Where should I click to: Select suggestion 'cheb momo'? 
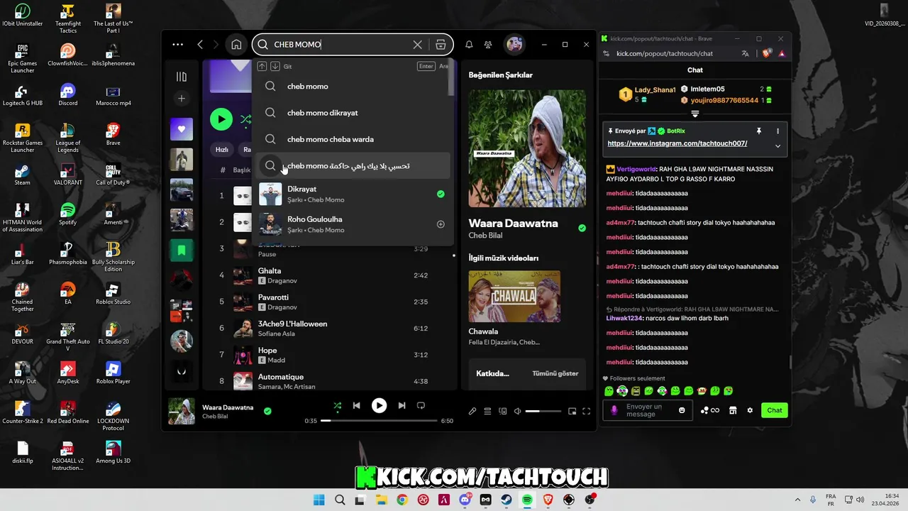353,87
